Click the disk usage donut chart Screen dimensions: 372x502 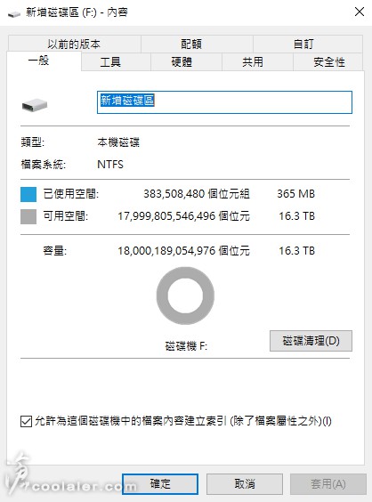[x=185, y=296]
